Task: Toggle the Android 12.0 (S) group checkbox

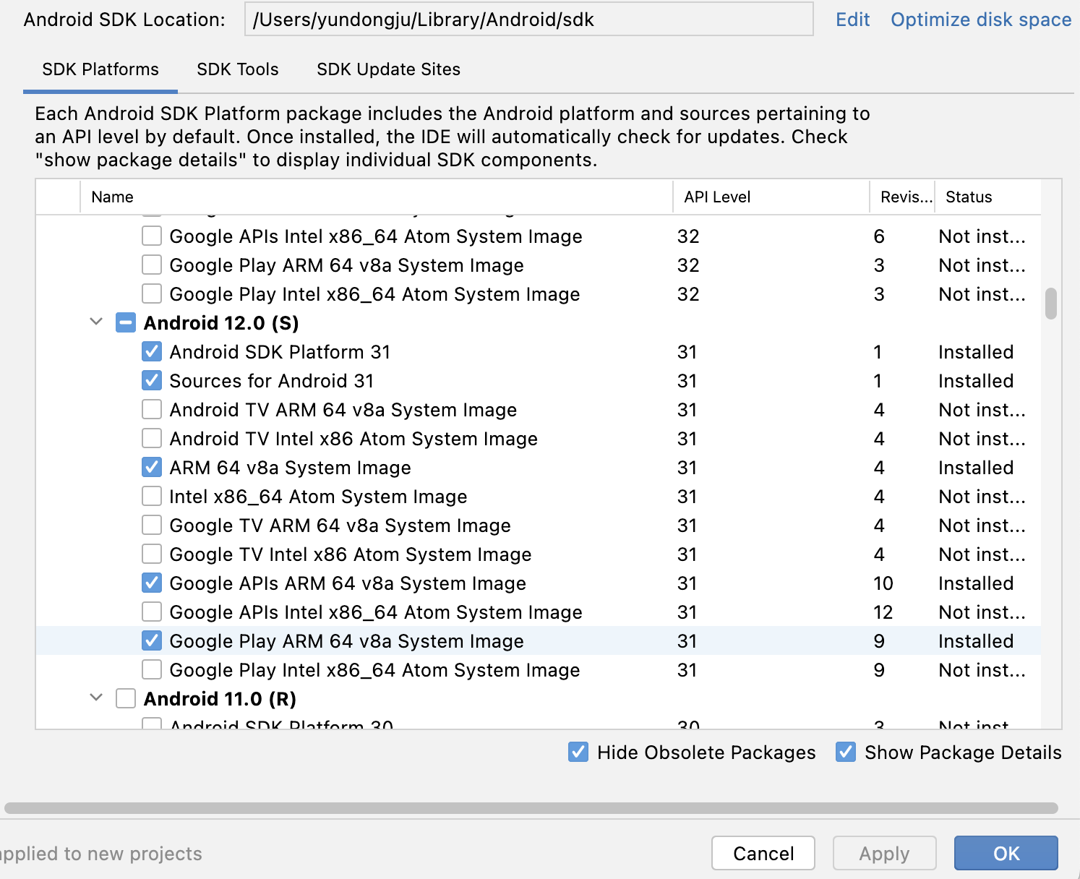Action: [126, 323]
